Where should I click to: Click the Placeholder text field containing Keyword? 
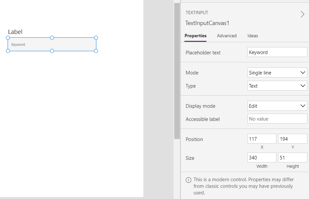pyautogui.click(x=277, y=52)
